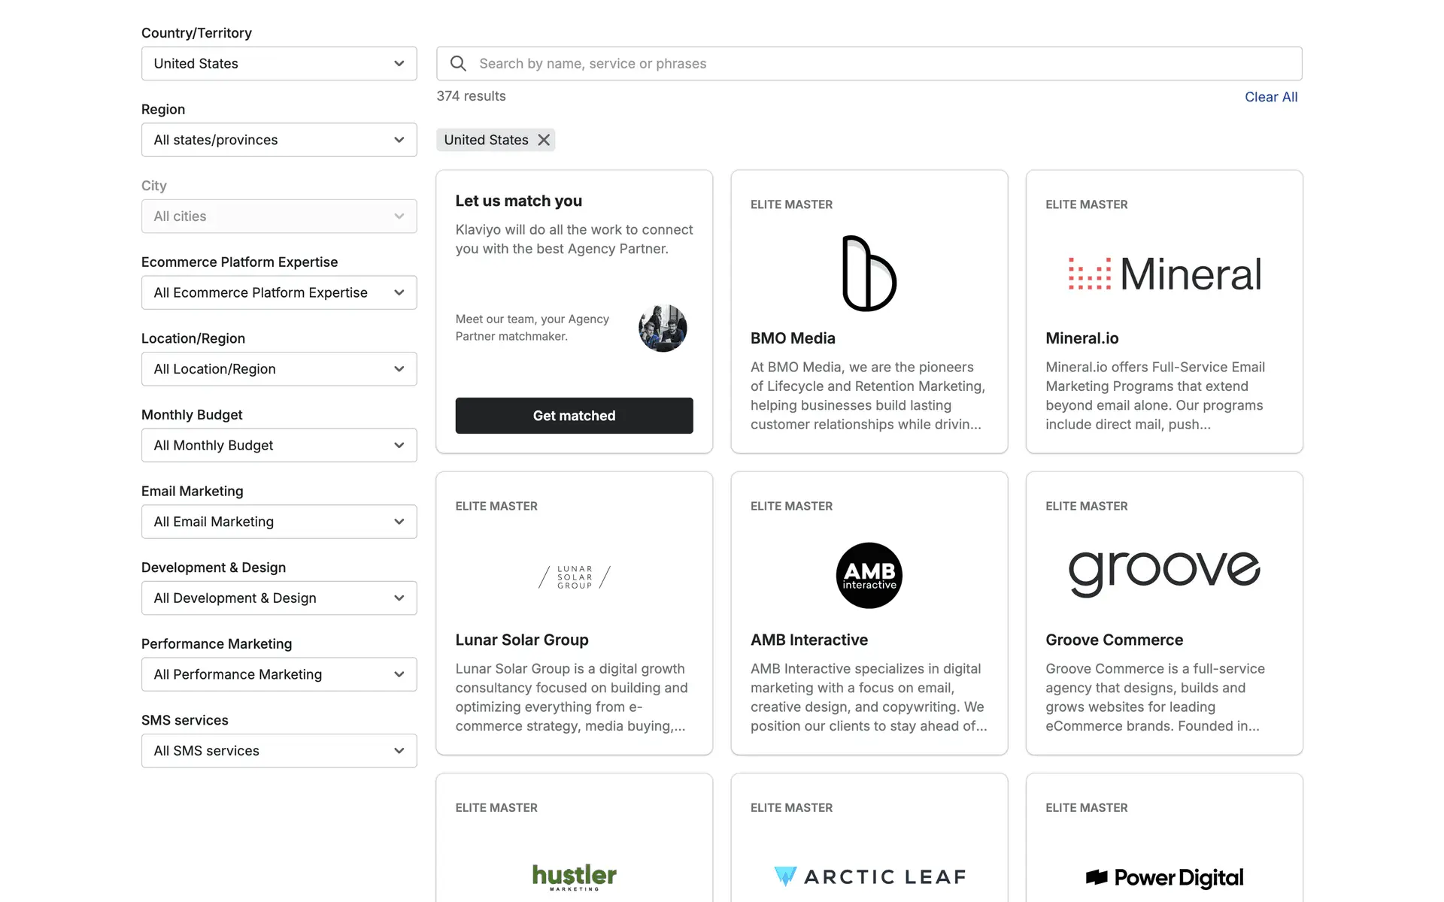Open the All SMS services dropdown
This screenshot has width=1444, height=902.
pyautogui.click(x=279, y=750)
